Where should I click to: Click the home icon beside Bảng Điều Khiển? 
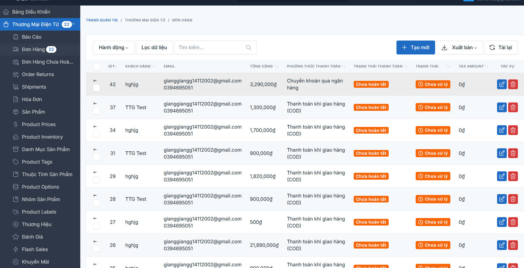tap(6, 12)
